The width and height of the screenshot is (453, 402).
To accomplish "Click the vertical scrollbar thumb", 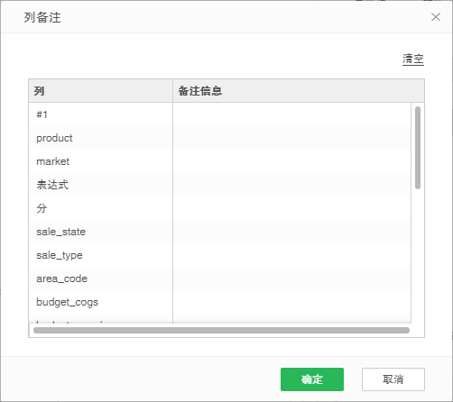I will click(x=418, y=148).
